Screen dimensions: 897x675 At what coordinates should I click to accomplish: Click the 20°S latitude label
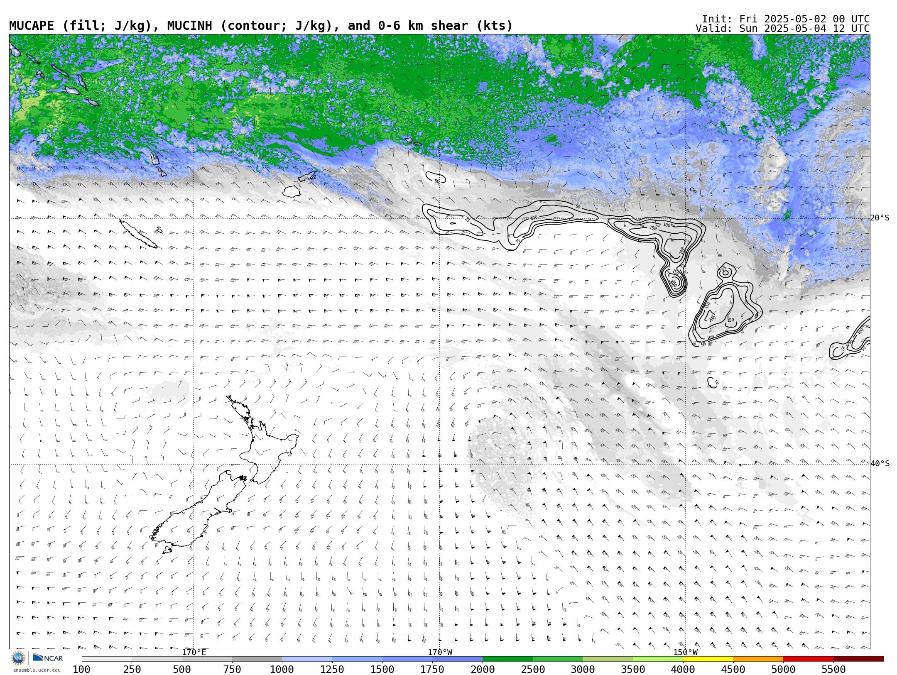point(880,218)
